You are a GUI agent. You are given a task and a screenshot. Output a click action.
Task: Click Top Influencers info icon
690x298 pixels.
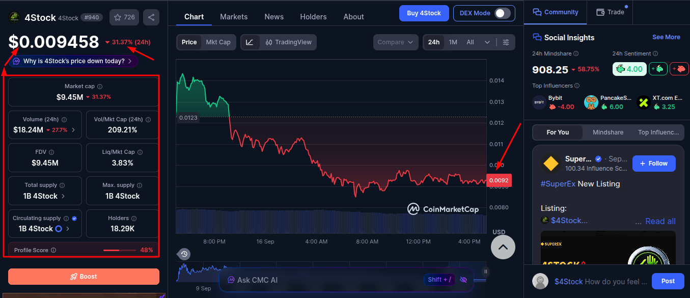tap(578, 86)
